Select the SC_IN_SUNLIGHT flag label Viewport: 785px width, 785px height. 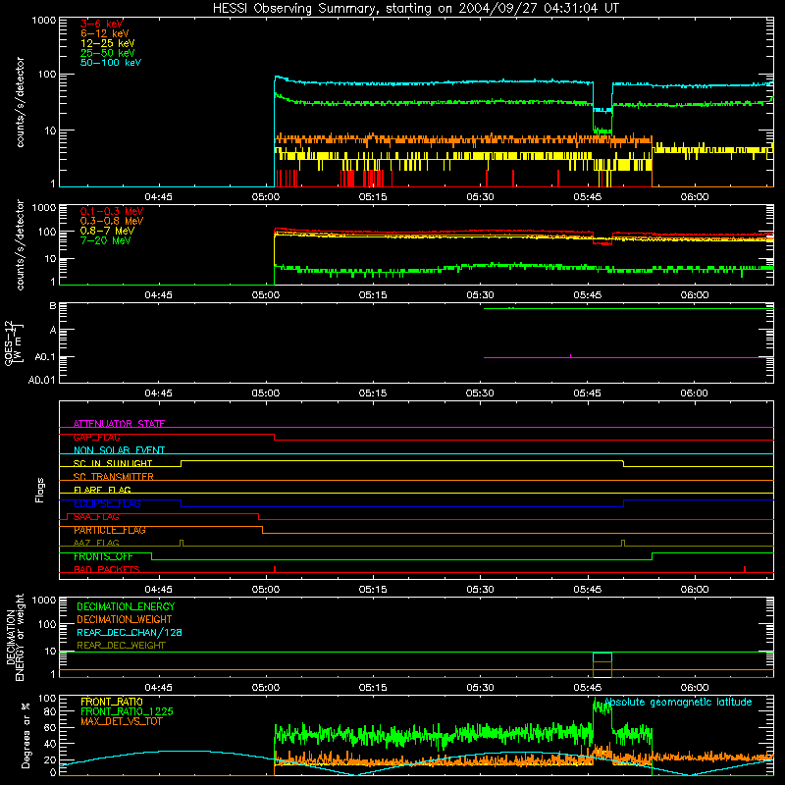tap(113, 463)
